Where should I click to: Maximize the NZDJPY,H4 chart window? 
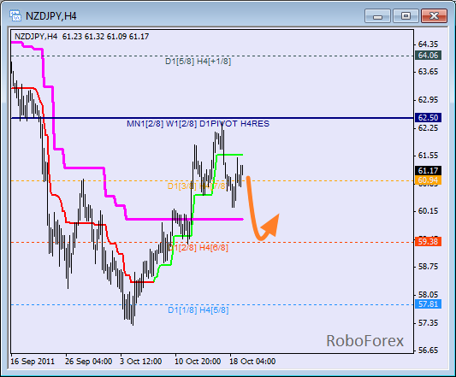[x=406, y=15]
